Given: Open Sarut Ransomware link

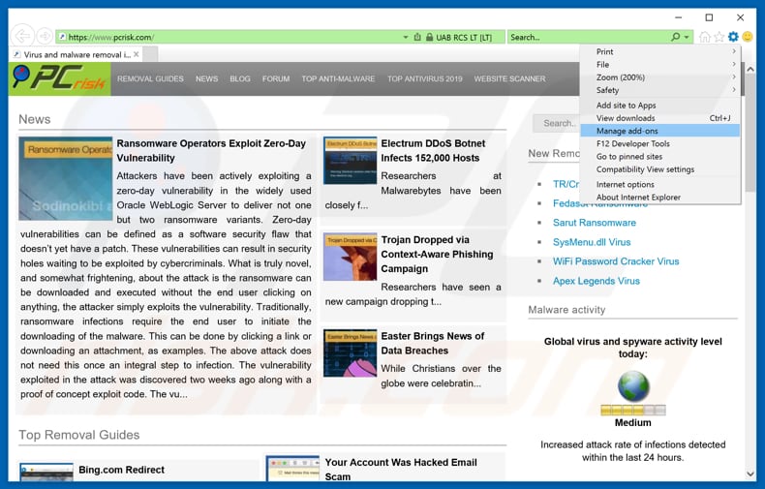Looking at the screenshot, I should (x=595, y=223).
